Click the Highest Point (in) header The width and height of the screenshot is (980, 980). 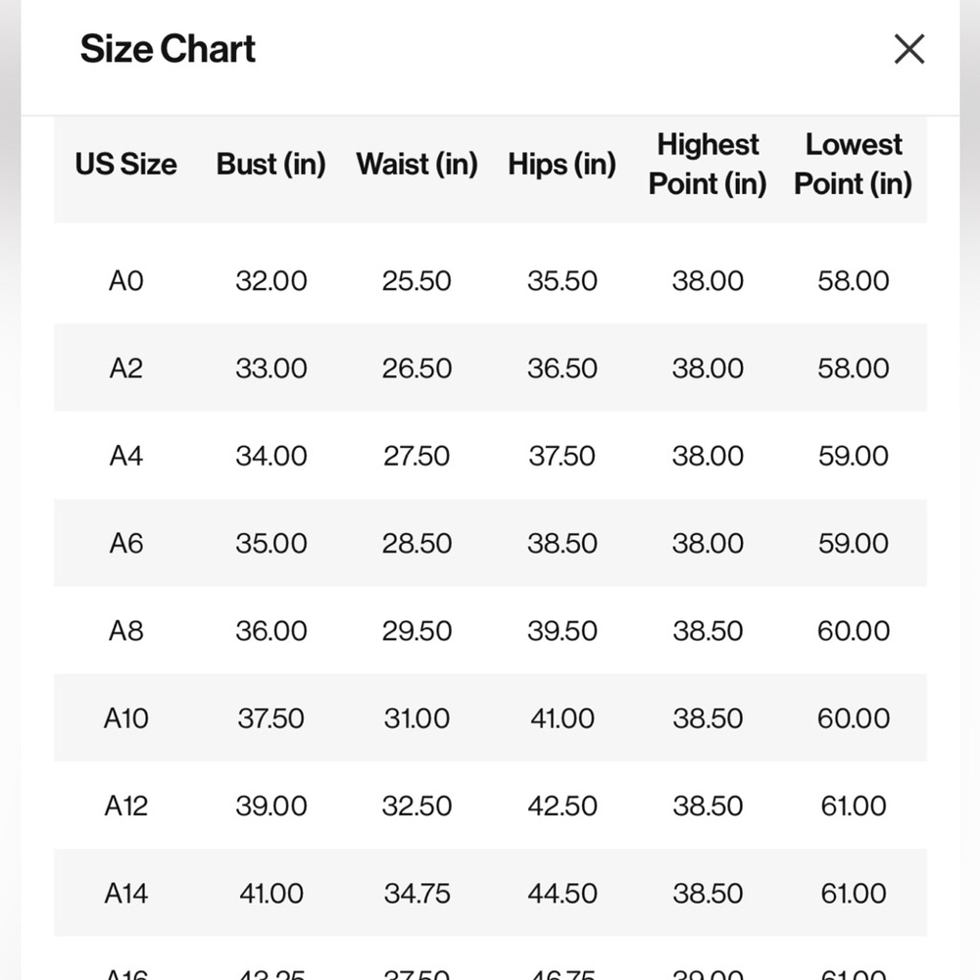(x=708, y=165)
